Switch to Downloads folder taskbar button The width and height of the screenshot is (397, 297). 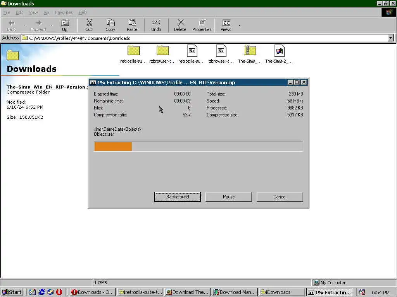point(282,292)
